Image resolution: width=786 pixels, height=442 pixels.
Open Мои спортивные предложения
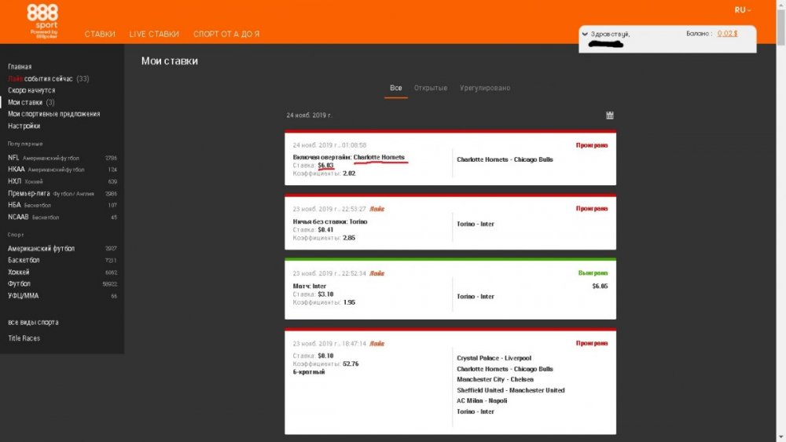[53, 114]
